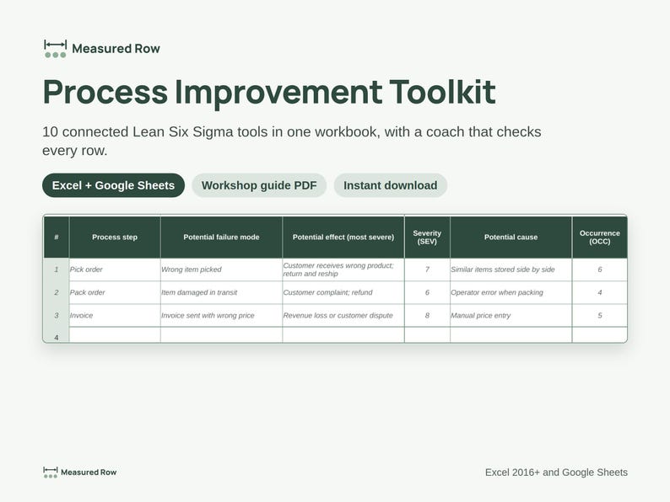Click the Measured Row brand name at top
Image resolution: width=670 pixels, height=502 pixels.
(x=116, y=49)
